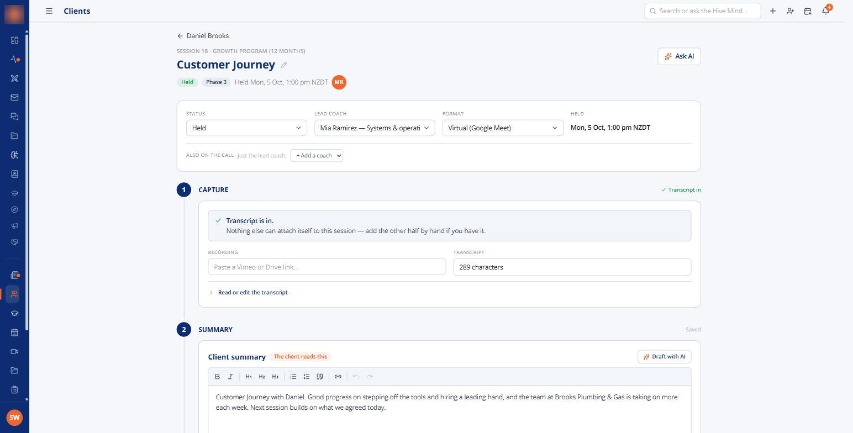Apply H1 heading in summary editor

click(249, 377)
